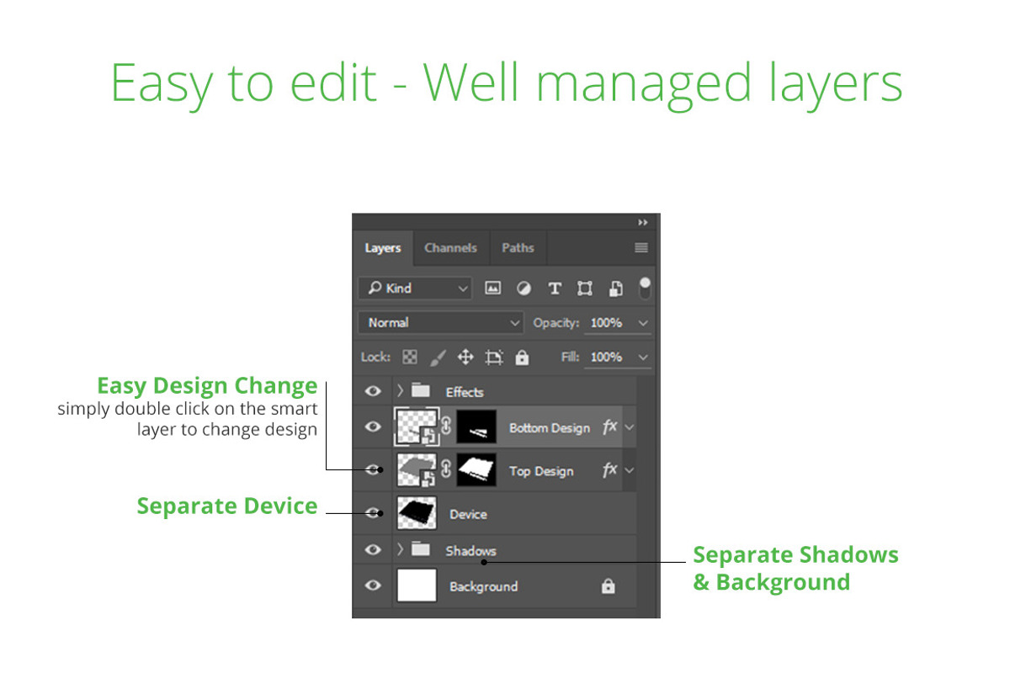
Task: Click lock transparent pixels icon
Action: point(410,358)
